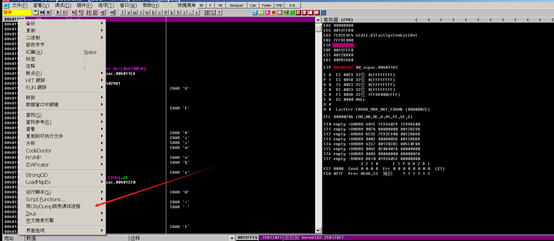Image resolution: width=554 pixels, height=241 pixels.
Task: Show patches with the 'P' button
Action: coord(166,12)
